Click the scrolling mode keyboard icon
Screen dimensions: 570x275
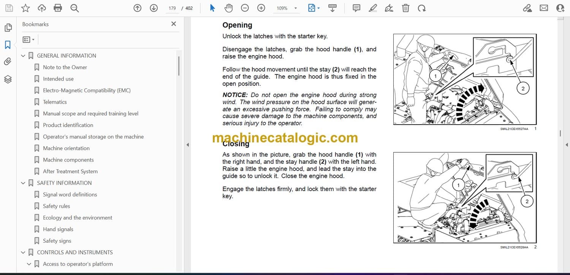pos(332,8)
